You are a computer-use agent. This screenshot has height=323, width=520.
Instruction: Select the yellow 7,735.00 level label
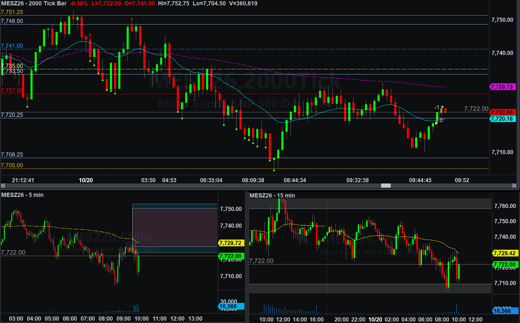click(x=12, y=66)
